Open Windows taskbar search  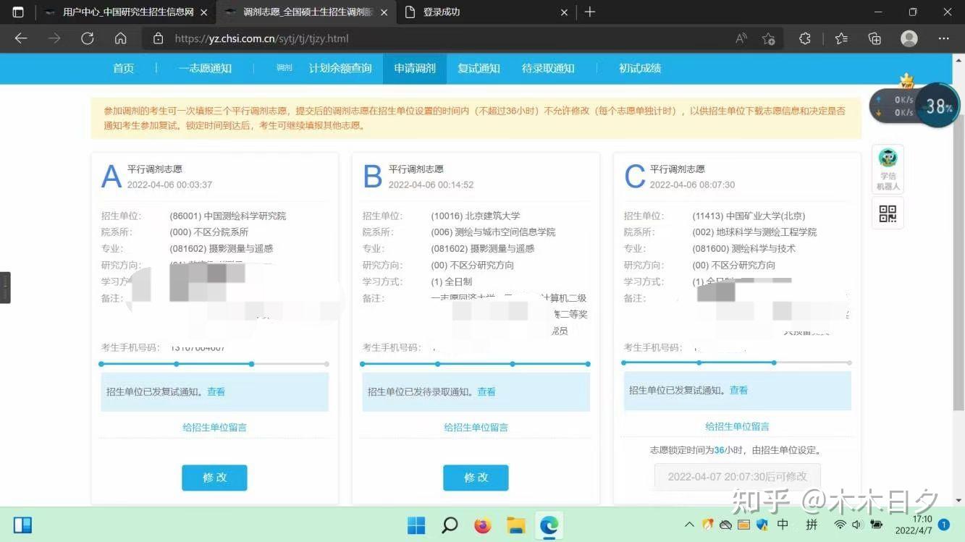click(x=450, y=525)
